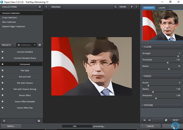Apply the Flat with Texture Strong preset
Image resolution: width=183 pixels, height=130 pixels.
point(25,89)
